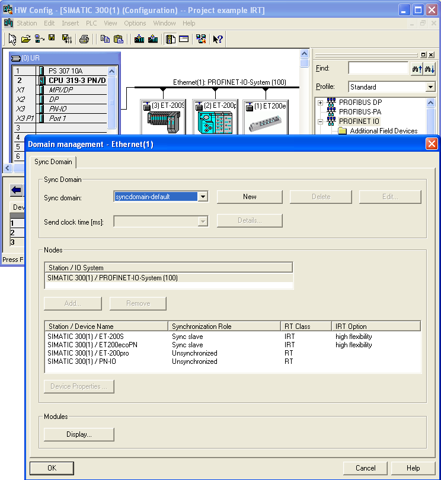Click the Download to Module icon
This screenshot has width=441, height=480.
coord(139,39)
